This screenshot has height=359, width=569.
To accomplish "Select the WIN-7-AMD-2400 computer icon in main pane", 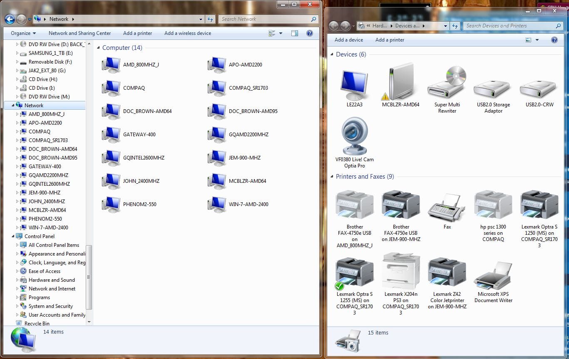I will (217, 204).
